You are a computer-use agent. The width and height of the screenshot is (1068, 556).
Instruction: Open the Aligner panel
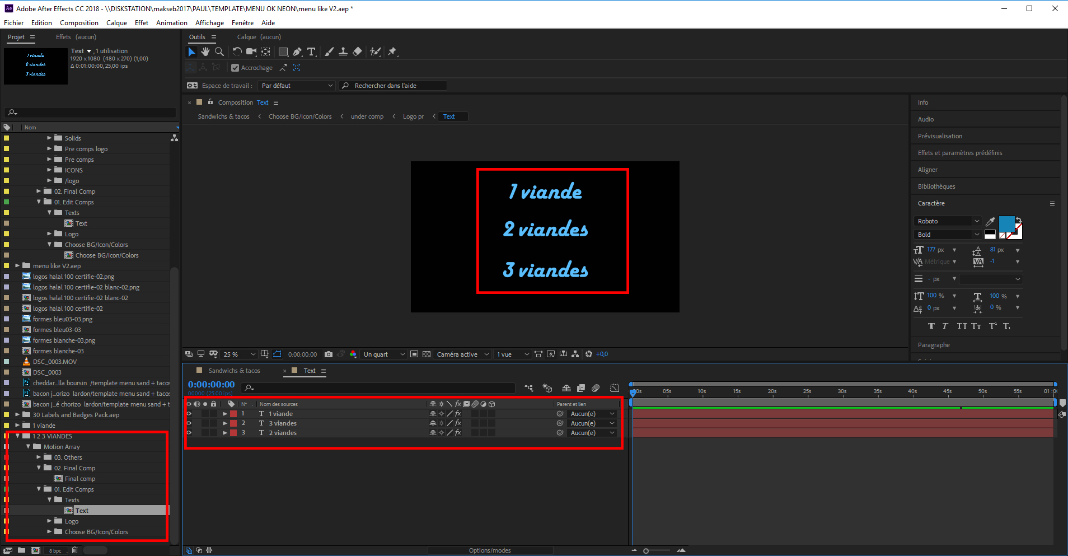click(x=928, y=170)
